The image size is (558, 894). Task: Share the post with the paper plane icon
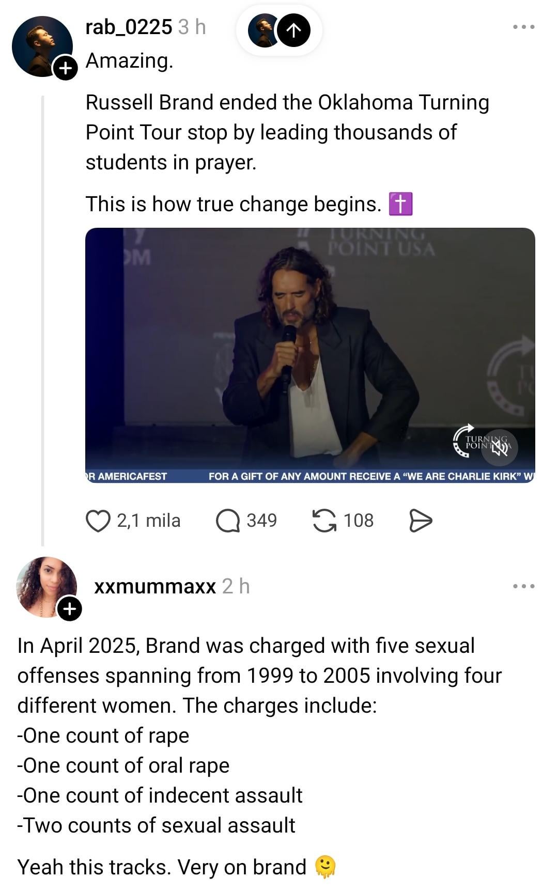tap(421, 521)
